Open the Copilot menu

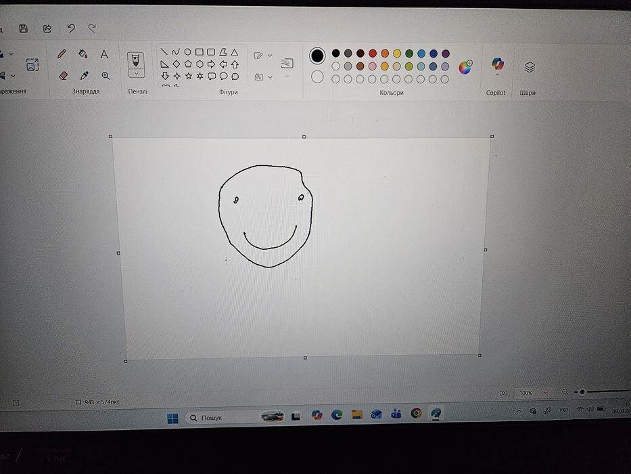497,66
